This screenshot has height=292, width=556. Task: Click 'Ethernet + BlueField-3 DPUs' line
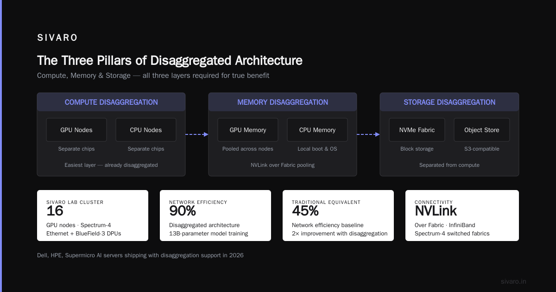(x=84, y=234)
